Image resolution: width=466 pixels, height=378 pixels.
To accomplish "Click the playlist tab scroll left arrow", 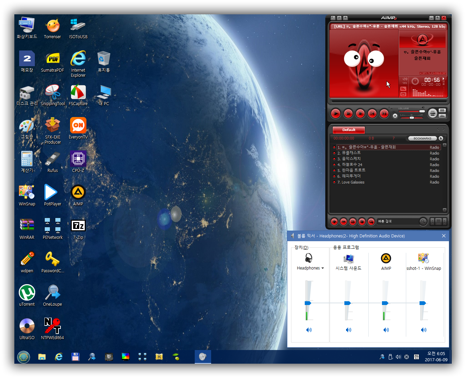I will pos(438,129).
